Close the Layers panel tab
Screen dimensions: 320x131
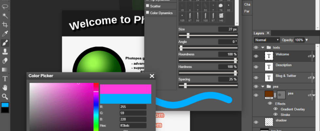[x=268, y=33]
